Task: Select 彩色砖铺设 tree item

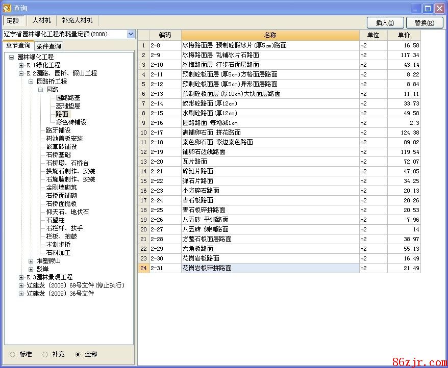Action: click(x=71, y=122)
